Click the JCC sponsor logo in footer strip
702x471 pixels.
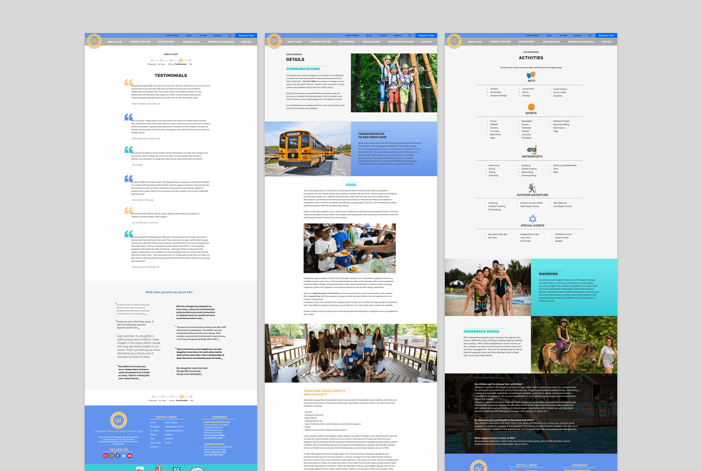pyautogui.click(x=177, y=469)
